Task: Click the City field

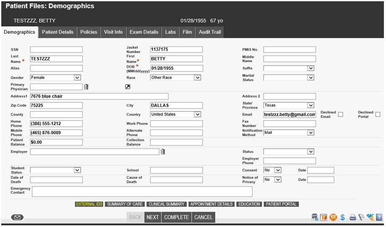Action: click(177, 105)
